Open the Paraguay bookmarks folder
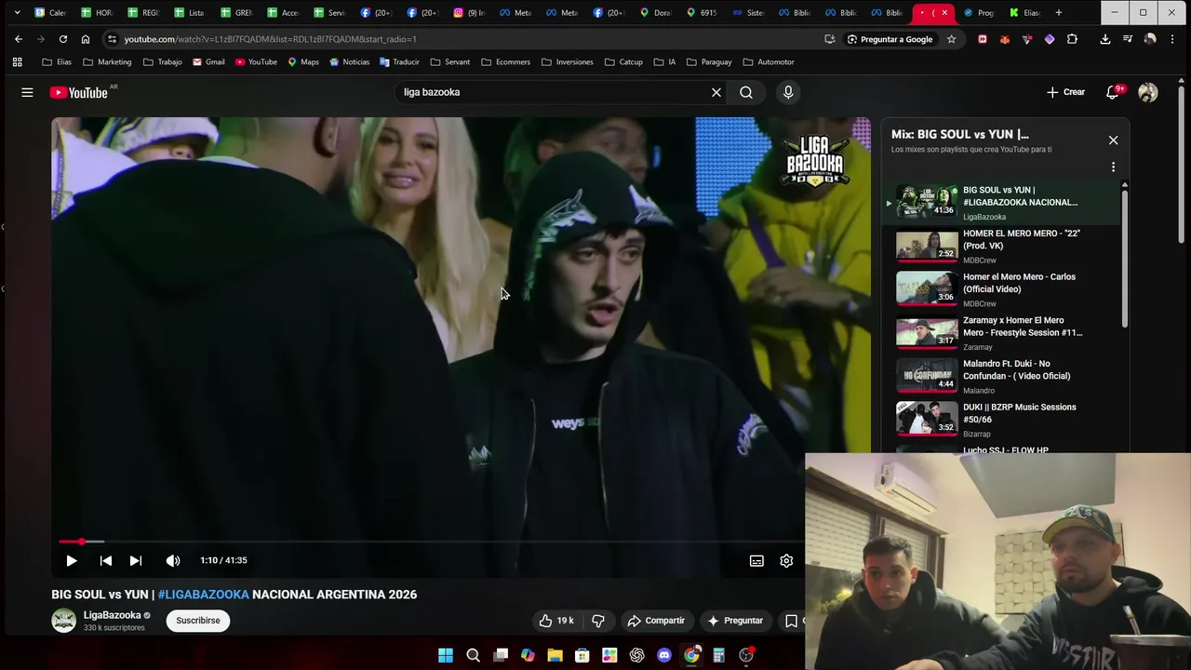The height and width of the screenshot is (670, 1191). point(709,62)
